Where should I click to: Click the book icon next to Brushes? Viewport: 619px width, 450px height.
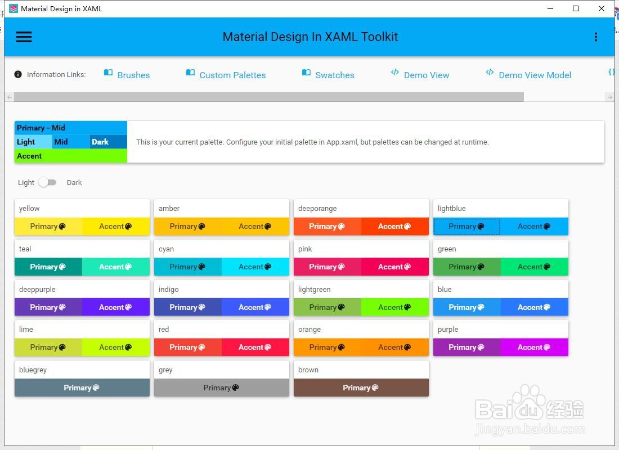click(108, 73)
